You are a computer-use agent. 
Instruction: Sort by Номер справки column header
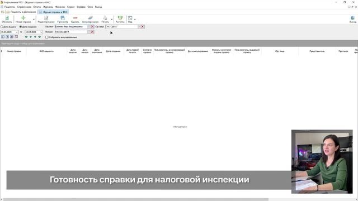[14, 51]
